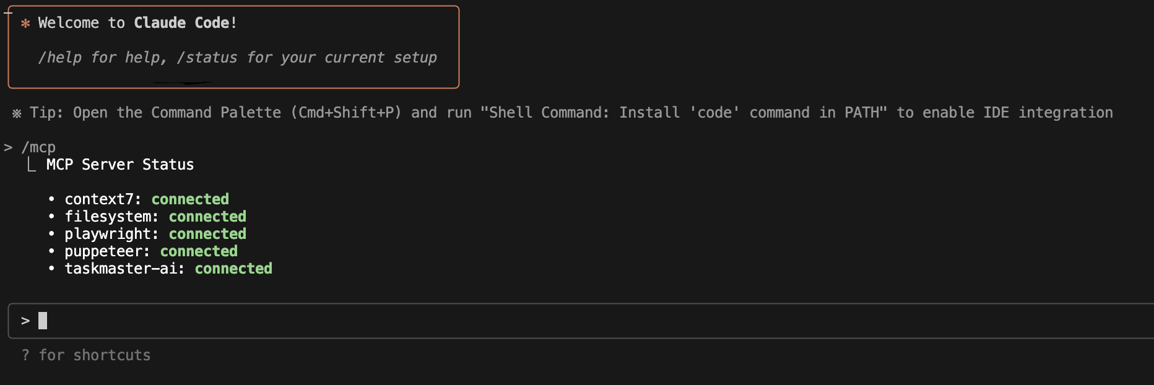
Task: Click the prompt arrow before /mcp
Action: 8,147
